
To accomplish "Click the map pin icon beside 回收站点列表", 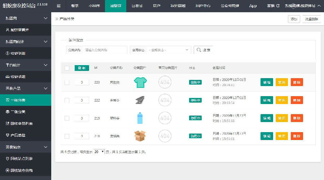I will [x=8, y=158].
